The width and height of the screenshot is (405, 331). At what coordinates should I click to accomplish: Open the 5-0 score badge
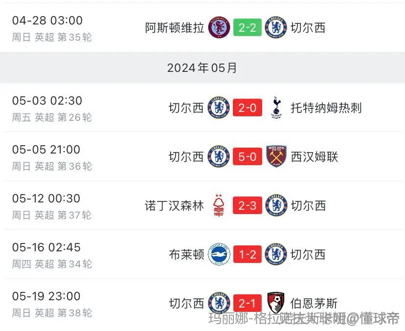pos(247,156)
